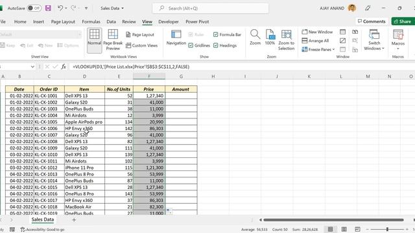Screen dimensions: 415x233
Task: Click Zoom to Selection
Action: pos(286,40)
